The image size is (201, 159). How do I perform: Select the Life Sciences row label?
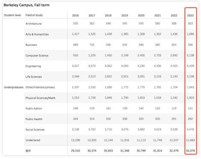pos(33,77)
